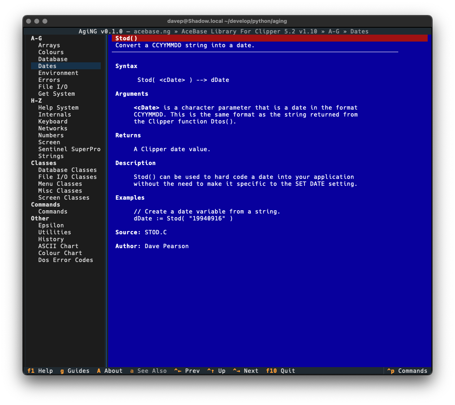Go to the Prev entry via footer
455x405 pixels.
tap(187, 371)
